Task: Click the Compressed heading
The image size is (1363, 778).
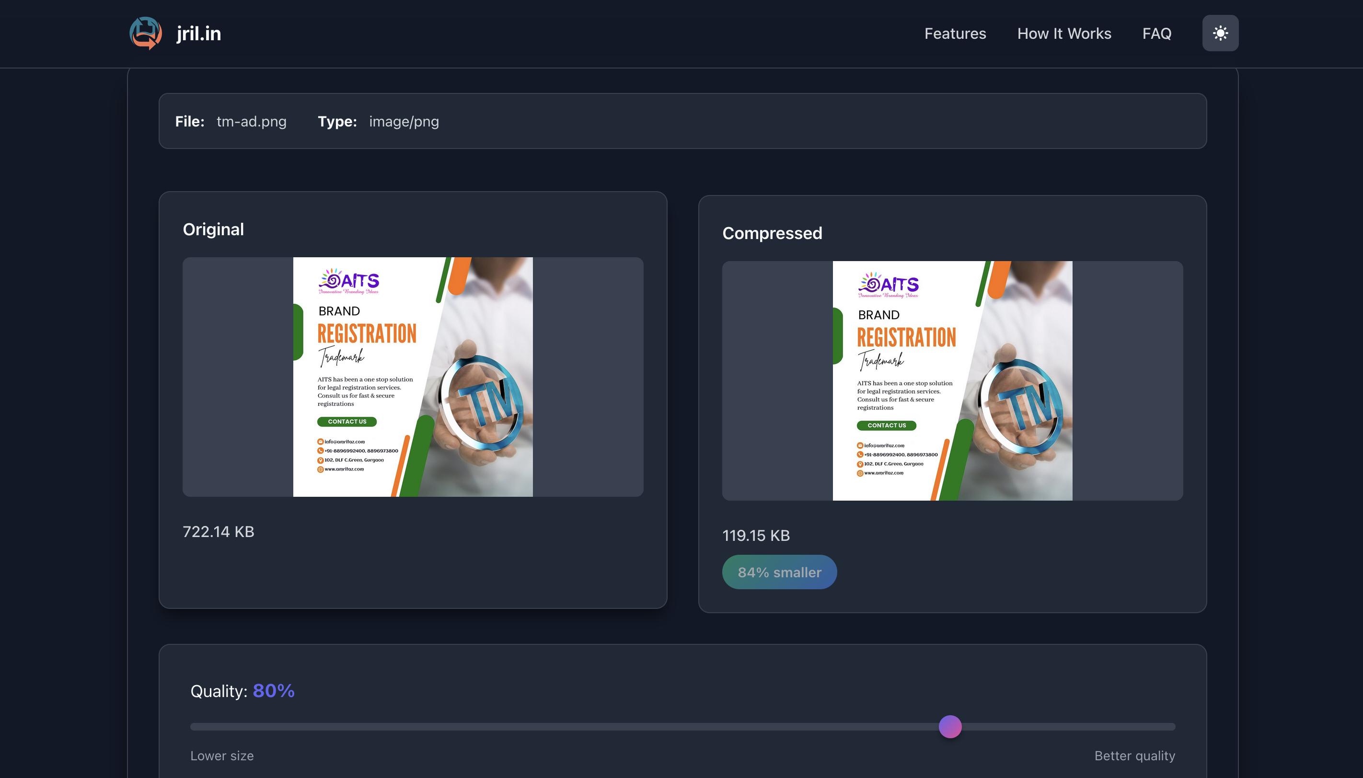Action: coord(772,233)
